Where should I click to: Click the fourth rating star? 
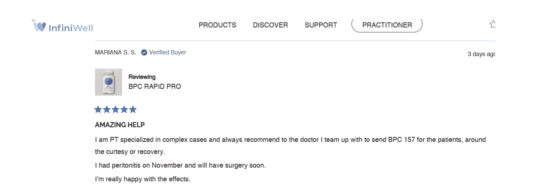124,109
